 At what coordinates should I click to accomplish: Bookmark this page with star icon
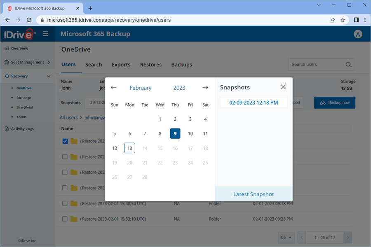click(343, 20)
